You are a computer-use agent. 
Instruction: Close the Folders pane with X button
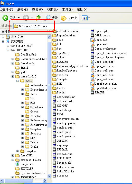tap(49, 31)
